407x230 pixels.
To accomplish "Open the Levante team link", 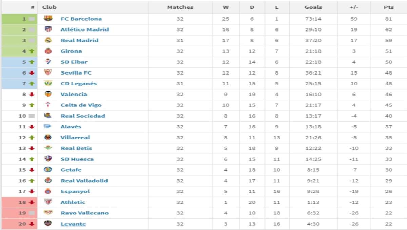I will point(73,224).
